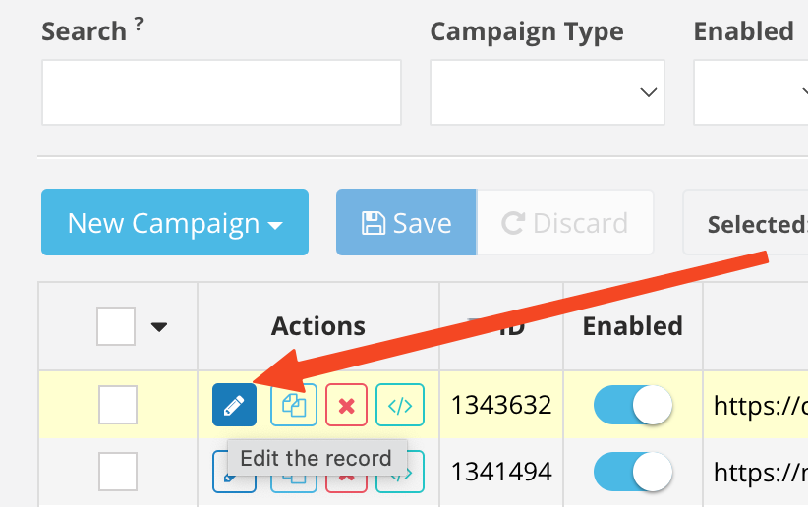Delete campaign 1341494 with red X

tap(346, 481)
